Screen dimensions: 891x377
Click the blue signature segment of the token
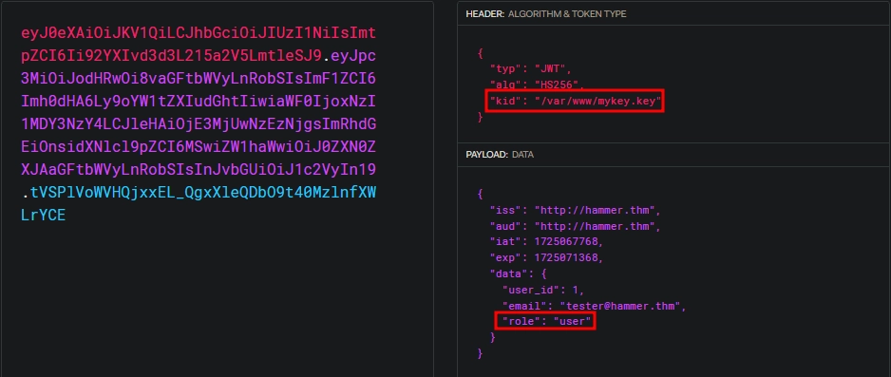[199, 204]
